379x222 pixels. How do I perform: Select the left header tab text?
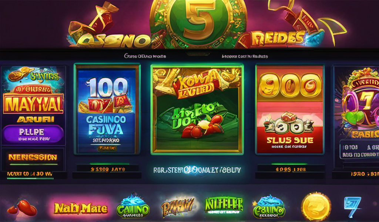145,56
